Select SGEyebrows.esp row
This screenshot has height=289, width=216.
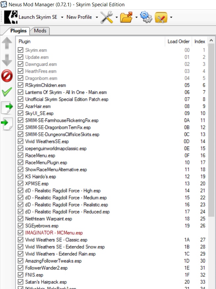[112, 226]
